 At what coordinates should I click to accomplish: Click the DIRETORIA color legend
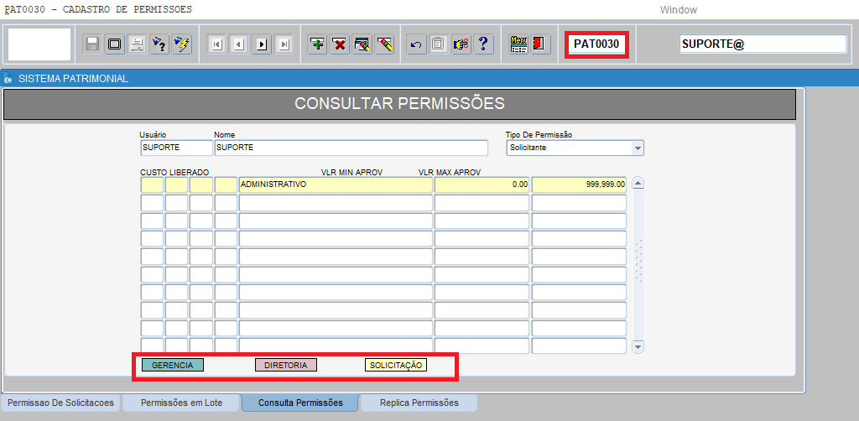point(285,365)
